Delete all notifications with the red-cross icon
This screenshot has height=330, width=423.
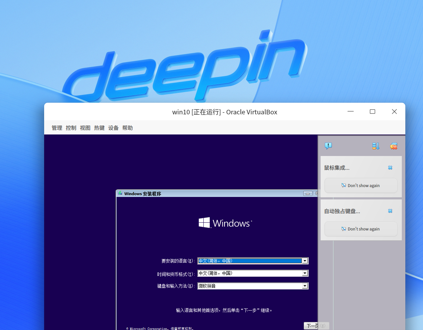click(394, 146)
